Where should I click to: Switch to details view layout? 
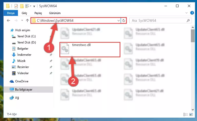click(x=185, y=114)
